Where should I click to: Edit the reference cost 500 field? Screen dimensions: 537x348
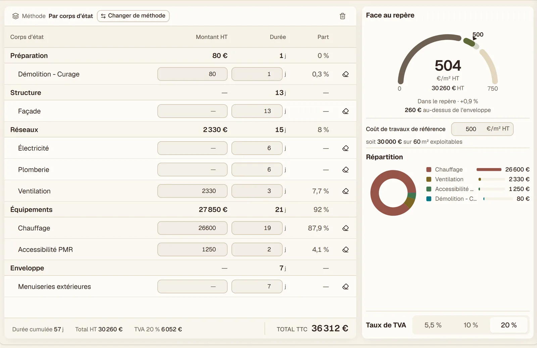(482, 129)
